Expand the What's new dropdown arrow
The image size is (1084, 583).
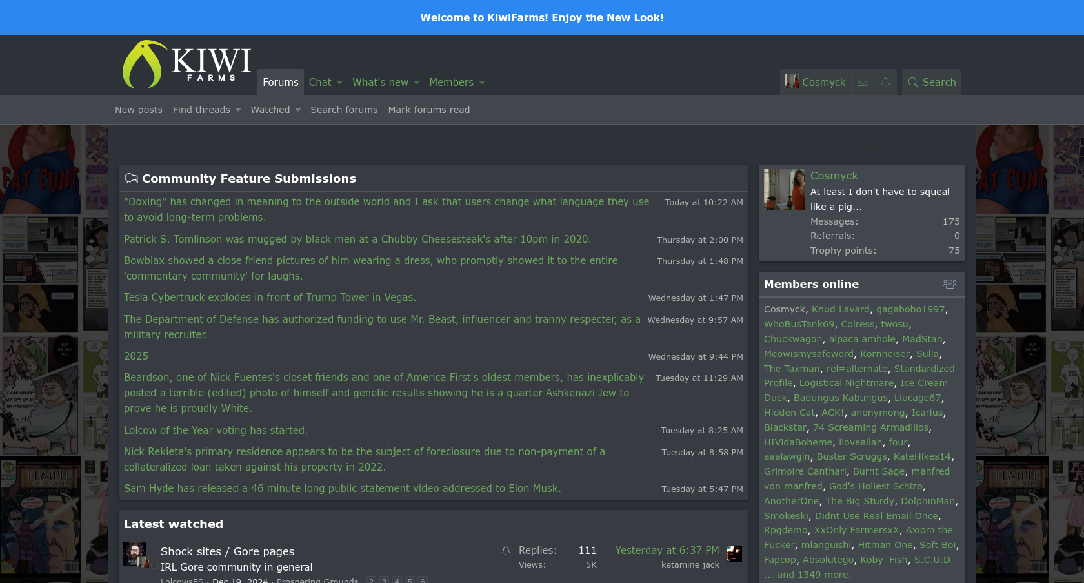[x=416, y=83]
